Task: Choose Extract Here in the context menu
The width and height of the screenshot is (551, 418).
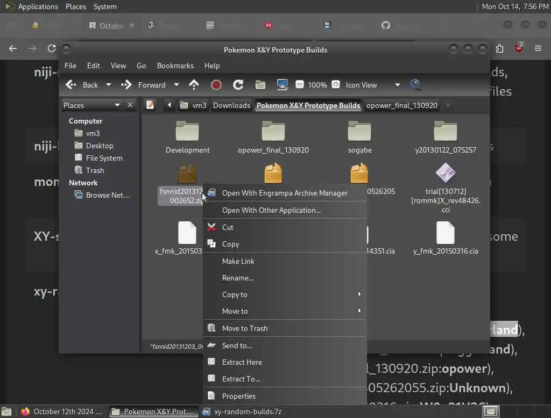Action: pos(285,362)
